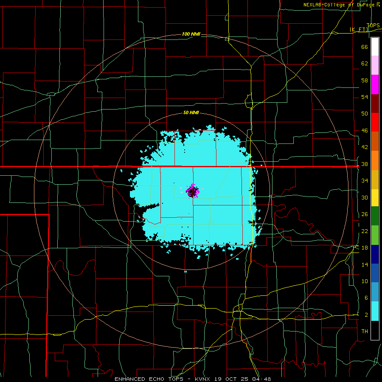
Task: Select the "58" legend value
Action: click(x=365, y=80)
